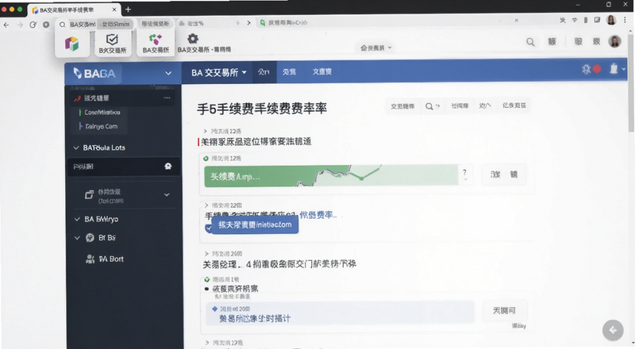Click the magnifier in the page filter toolbar
The height and width of the screenshot is (349, 635).
429,106
